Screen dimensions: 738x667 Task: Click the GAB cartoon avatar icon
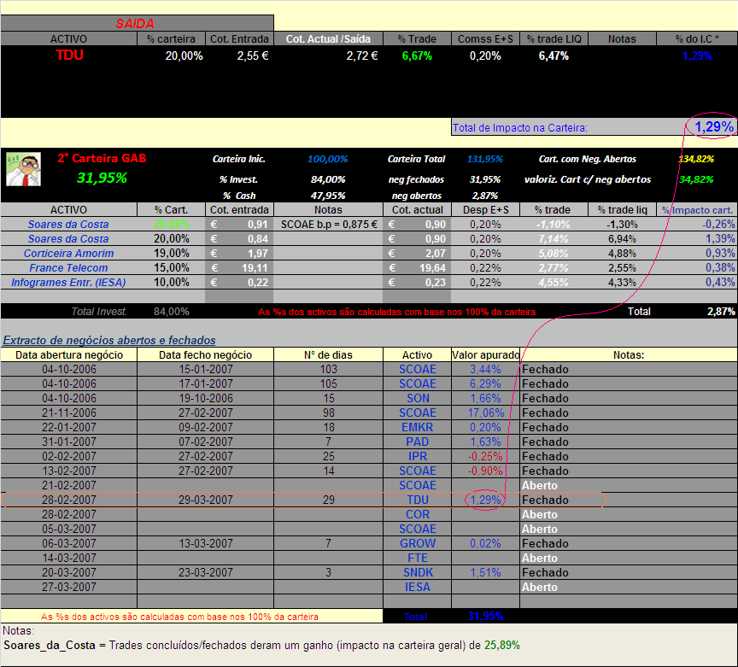click(23, 169)
